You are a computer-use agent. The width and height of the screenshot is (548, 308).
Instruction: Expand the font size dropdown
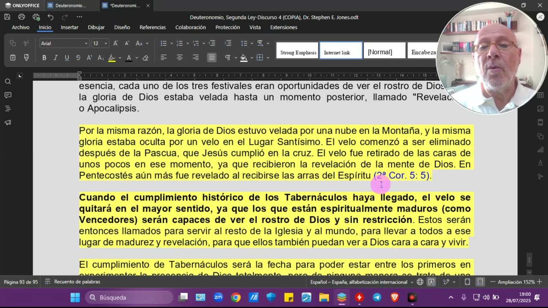tap(105, 43)
